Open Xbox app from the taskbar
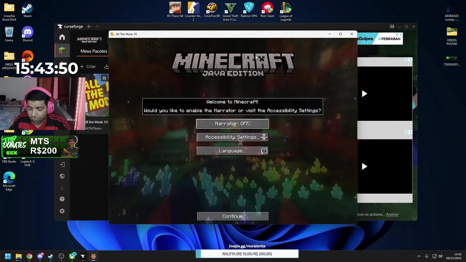This screenshot has height=262, width=466. click(72, 256)
